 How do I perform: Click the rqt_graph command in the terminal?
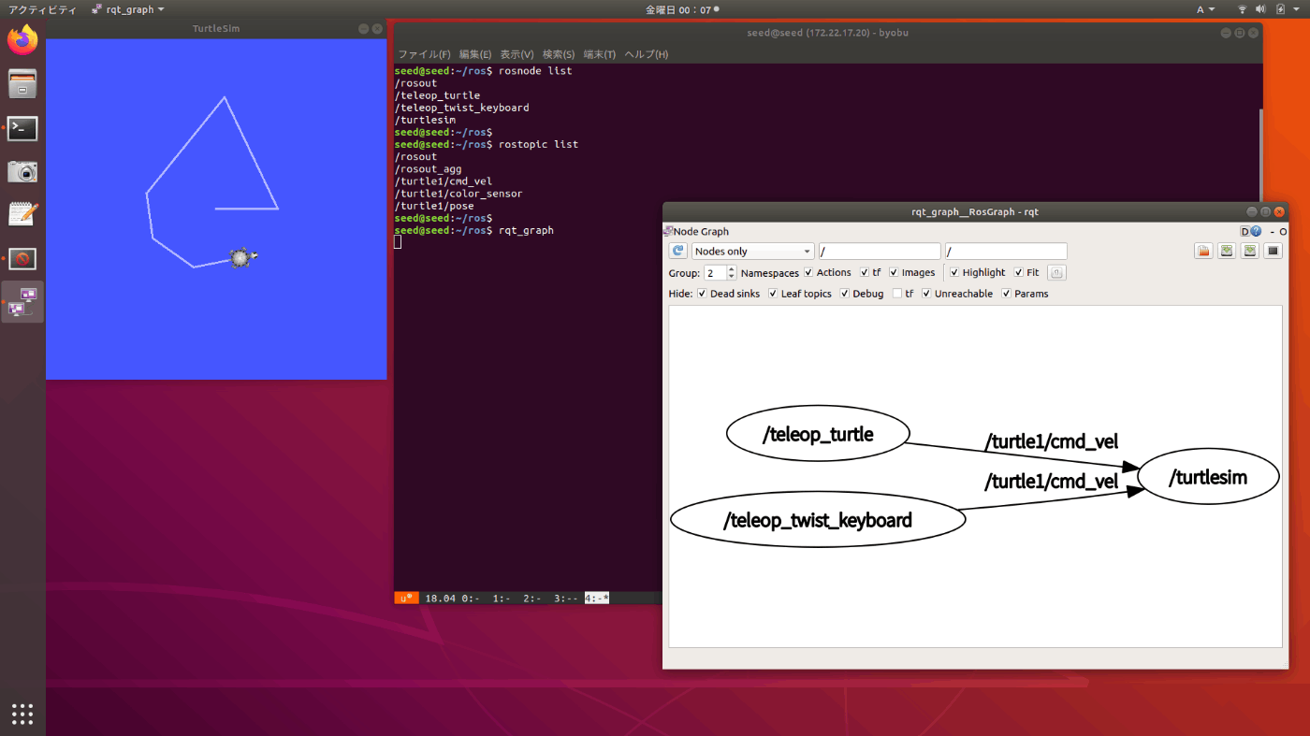coord(526,230)
